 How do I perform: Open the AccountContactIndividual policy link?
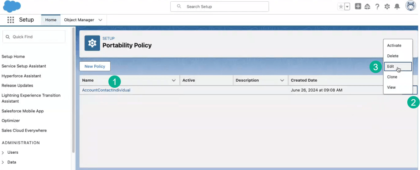tap(106, 90)
